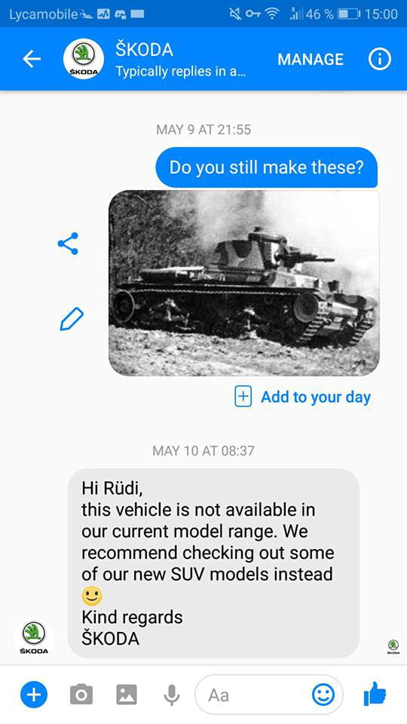Select the "Do you still make these?" message
The height and width of the screenshot is (724, 407).
267,167
